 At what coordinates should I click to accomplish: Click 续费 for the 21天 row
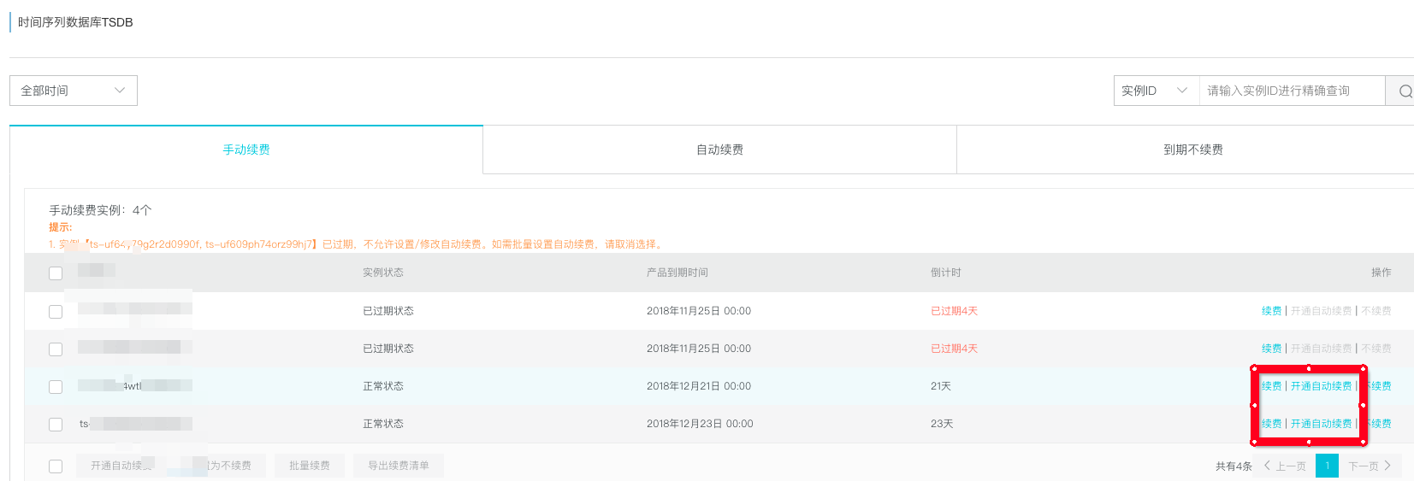point(1271,386)
